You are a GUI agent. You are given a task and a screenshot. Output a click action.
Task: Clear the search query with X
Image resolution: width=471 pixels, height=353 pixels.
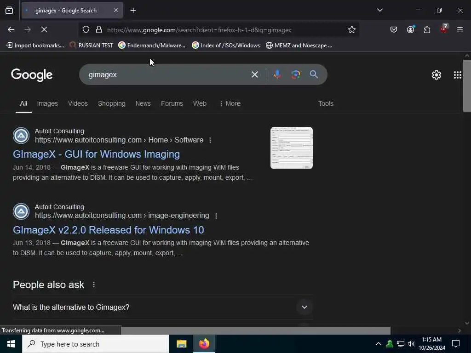tap(255, 74)
